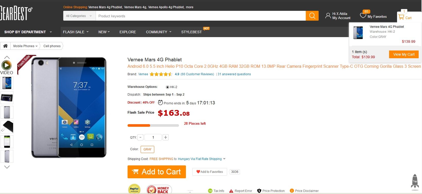This screenshot has height=194, width=422.
Task: Click more trending searches link
Action: (190, 7)
